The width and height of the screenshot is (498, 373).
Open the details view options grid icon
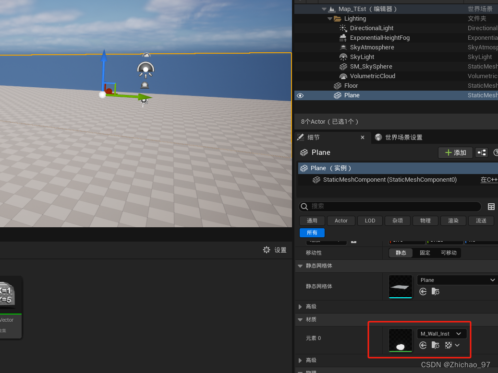[x=491, y=207]
